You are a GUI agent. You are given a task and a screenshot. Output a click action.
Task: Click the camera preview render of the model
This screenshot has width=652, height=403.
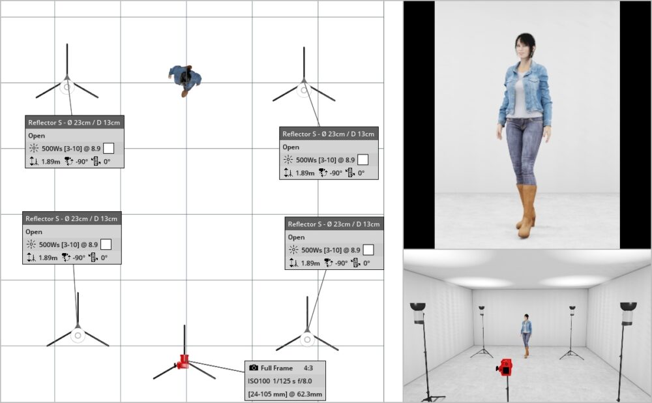pos(527,124)
